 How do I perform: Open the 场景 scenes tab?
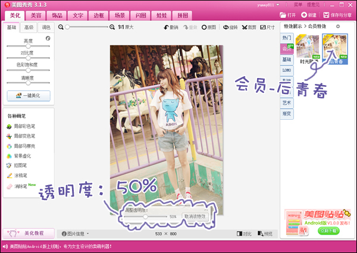point(120,15)
